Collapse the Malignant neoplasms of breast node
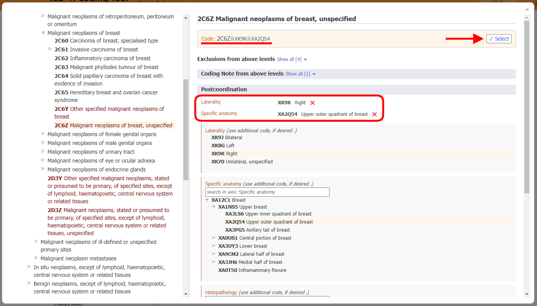This screenshot has width=537, height=306. (x=43, y=33)
